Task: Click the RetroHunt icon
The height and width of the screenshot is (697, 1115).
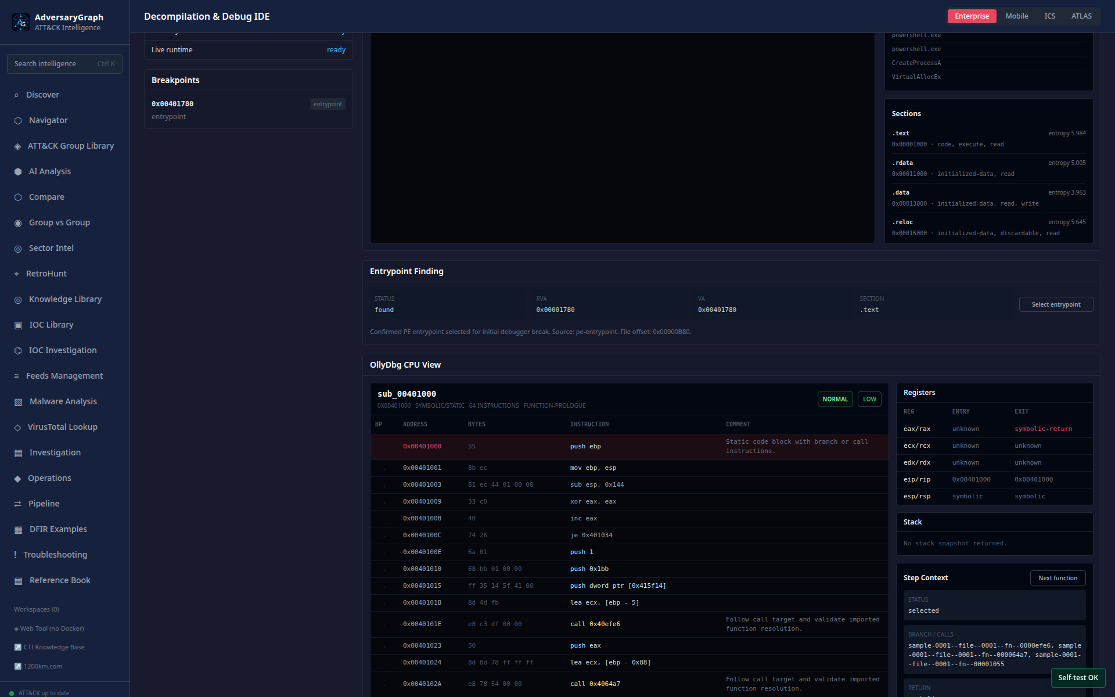Action: [16, 274]
